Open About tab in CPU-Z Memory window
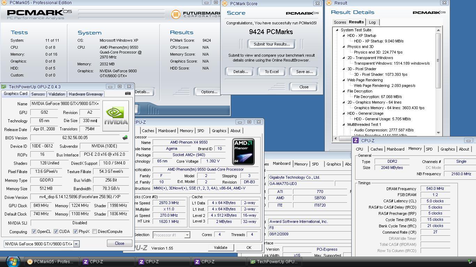 coord(464,149)
